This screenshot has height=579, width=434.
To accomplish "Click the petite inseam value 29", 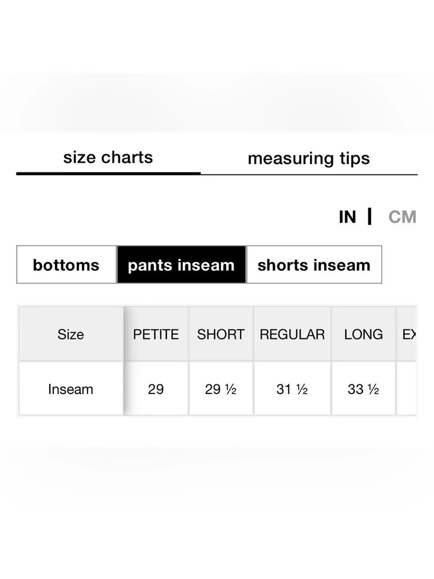I will (156, 389).
